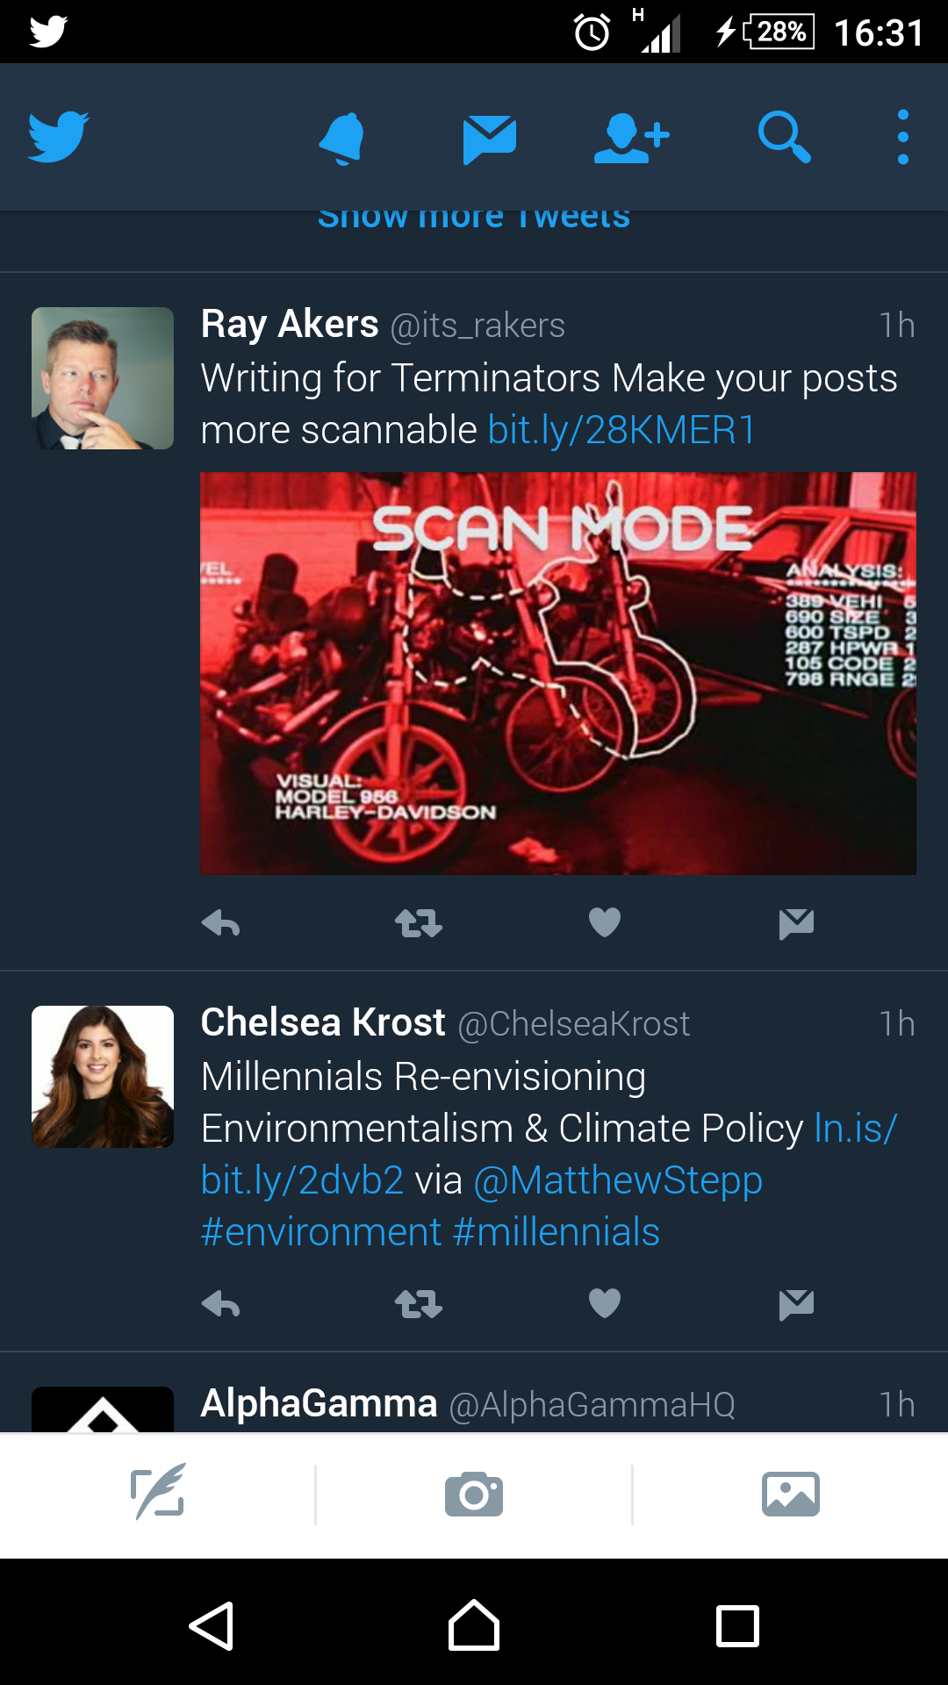The image size is (948, 1685).
Task: View Scan Mode tweet image
Action: pos(558,673)
